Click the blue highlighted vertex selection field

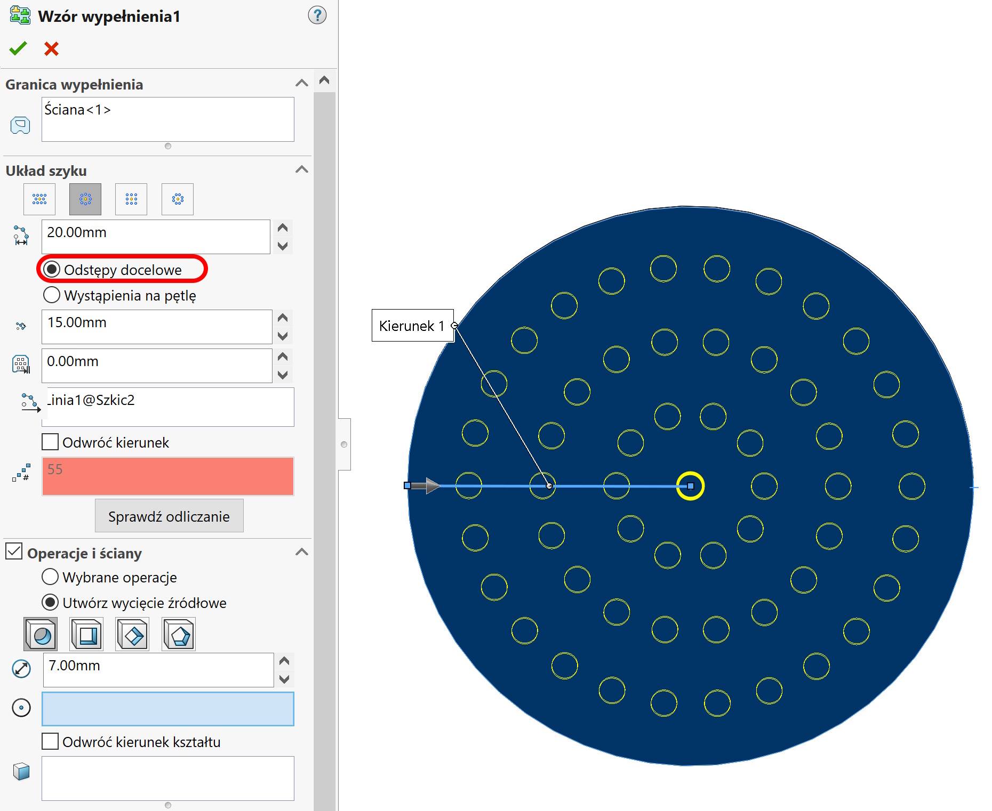tap(168, 709)
